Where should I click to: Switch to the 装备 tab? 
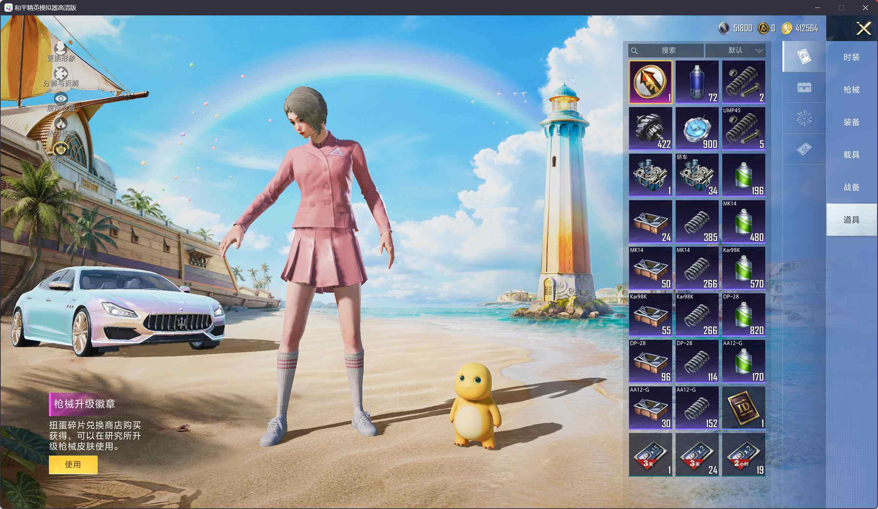pos(852,122)
